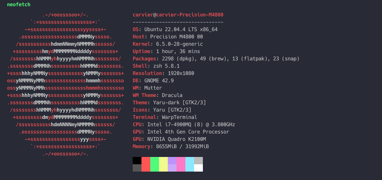This screenshot has height=180, width=382.
Task: Click the yellow color swatch in palette
Action: [x=163, y=164]
